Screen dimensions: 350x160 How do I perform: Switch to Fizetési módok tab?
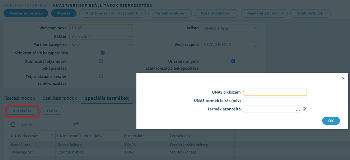19,98
